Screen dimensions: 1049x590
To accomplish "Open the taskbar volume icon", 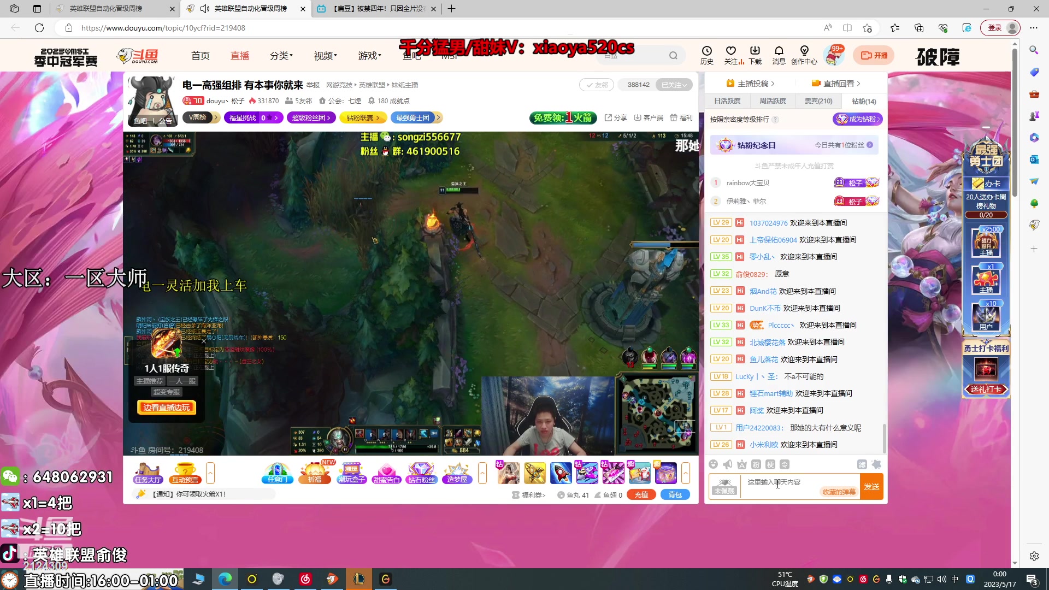I will [941, 579].
